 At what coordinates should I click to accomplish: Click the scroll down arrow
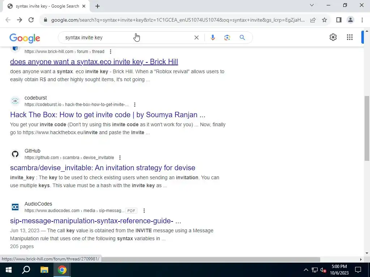(x=367, y=254)
